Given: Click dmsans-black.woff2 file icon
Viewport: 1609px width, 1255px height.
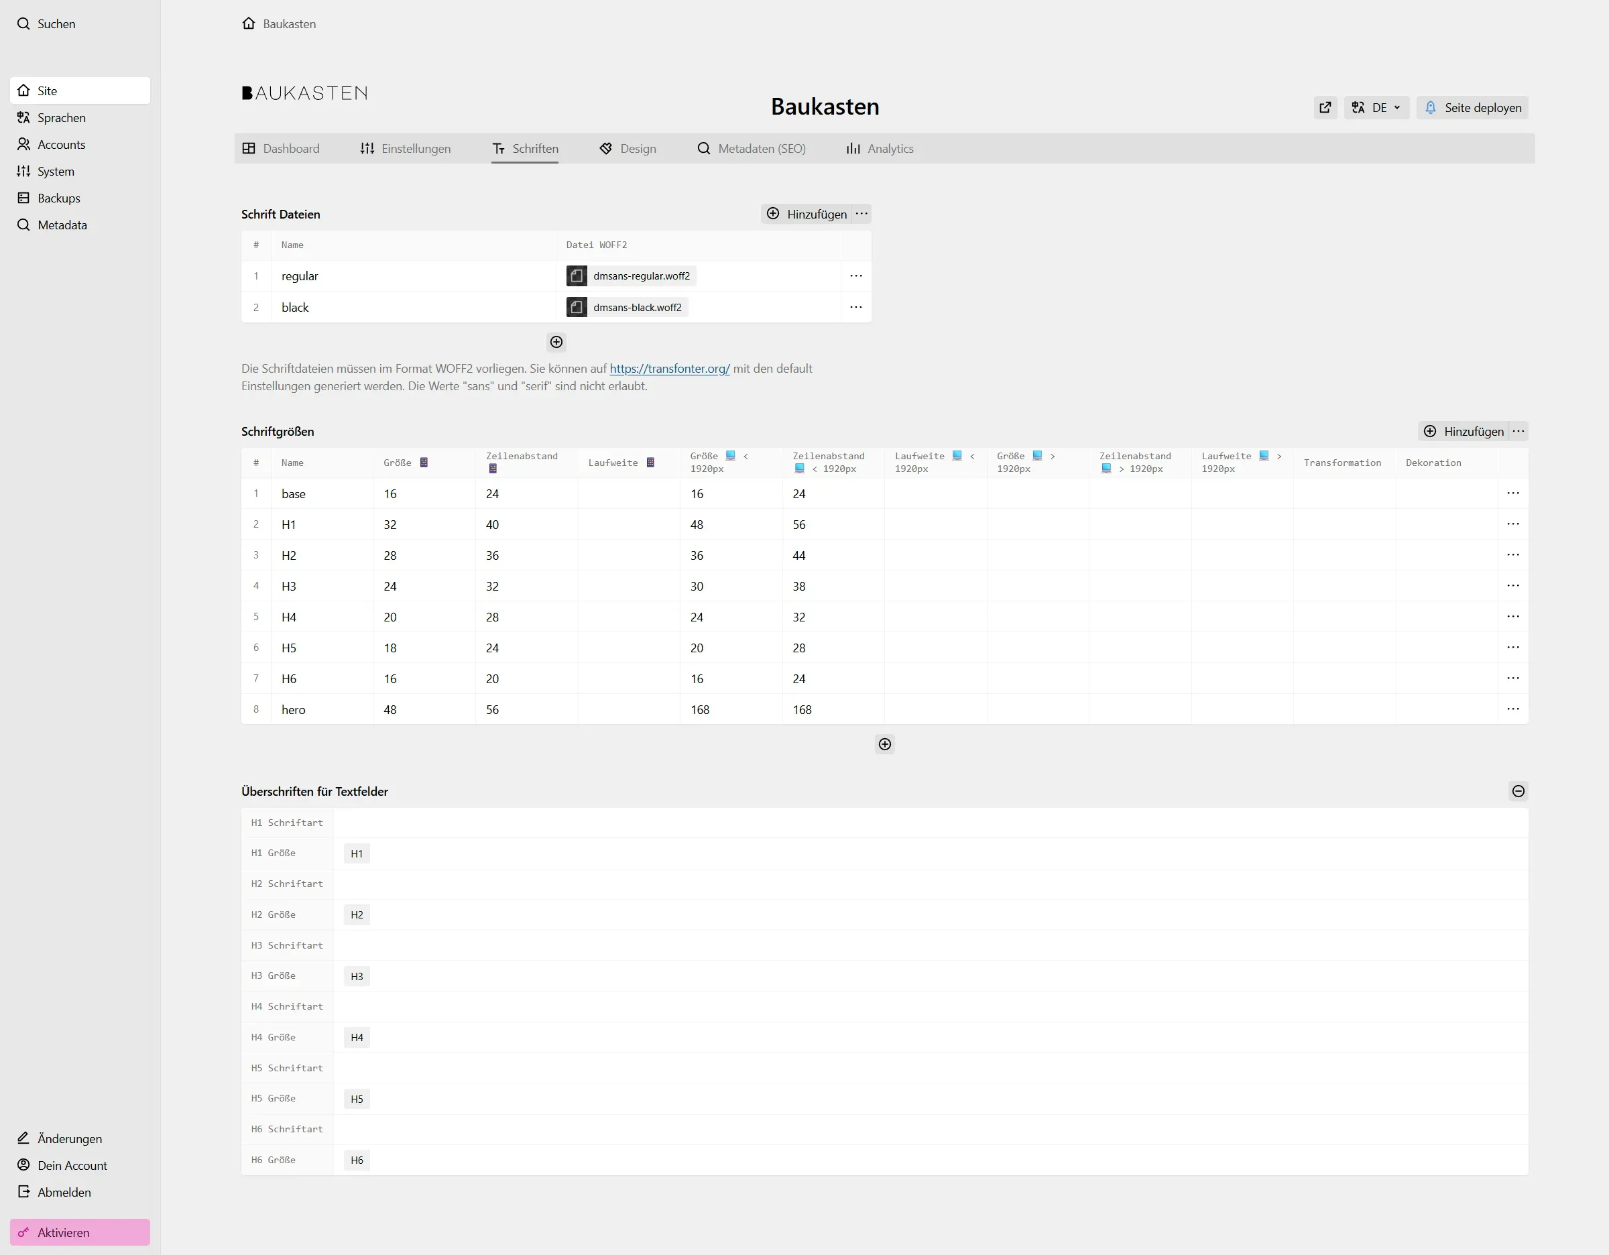Looking at the screenshot, I should [x=576, y=307].
